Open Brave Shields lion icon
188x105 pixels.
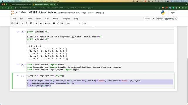pos(163,8)
